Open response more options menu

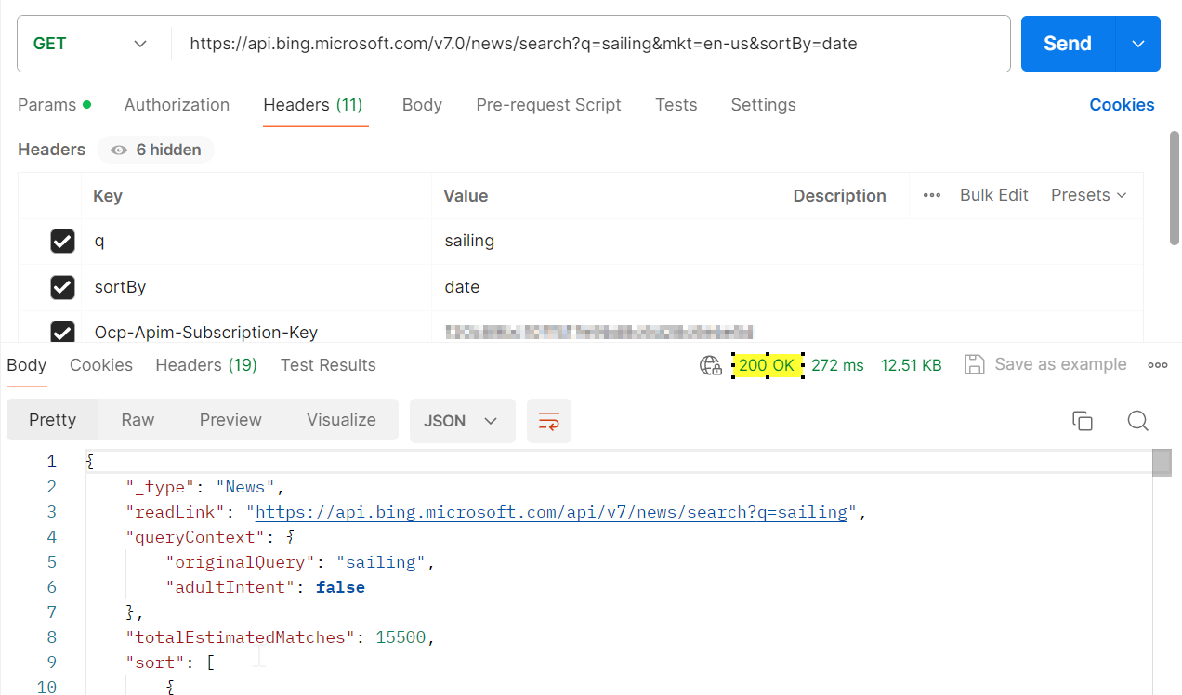(x=1158, y=365)
